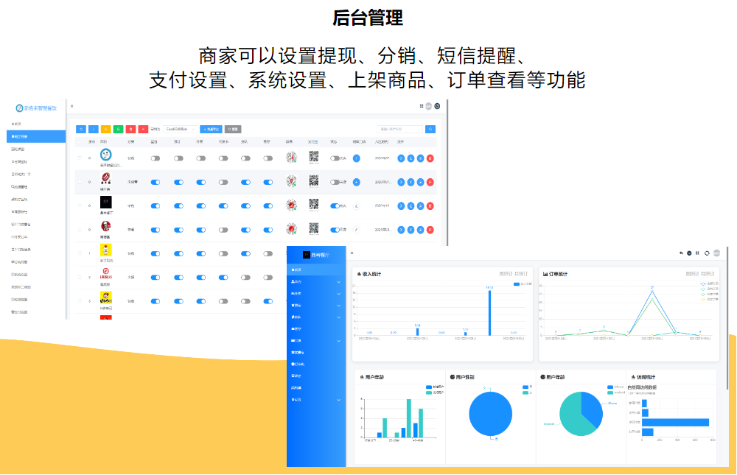Click peak point of 订单统计 line chart
Image resolution: width=737 pixels, height=475 pixels.
tap(652, 291)
